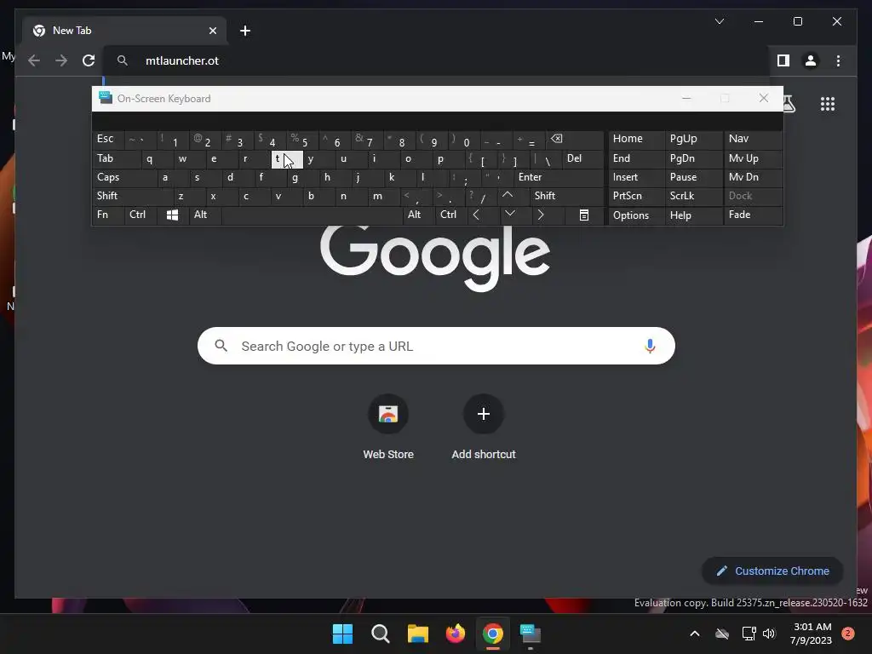This screenshot has height=654, width=872.
Task: Toggle left Shift key on keyboard
Action: [133, 196]
